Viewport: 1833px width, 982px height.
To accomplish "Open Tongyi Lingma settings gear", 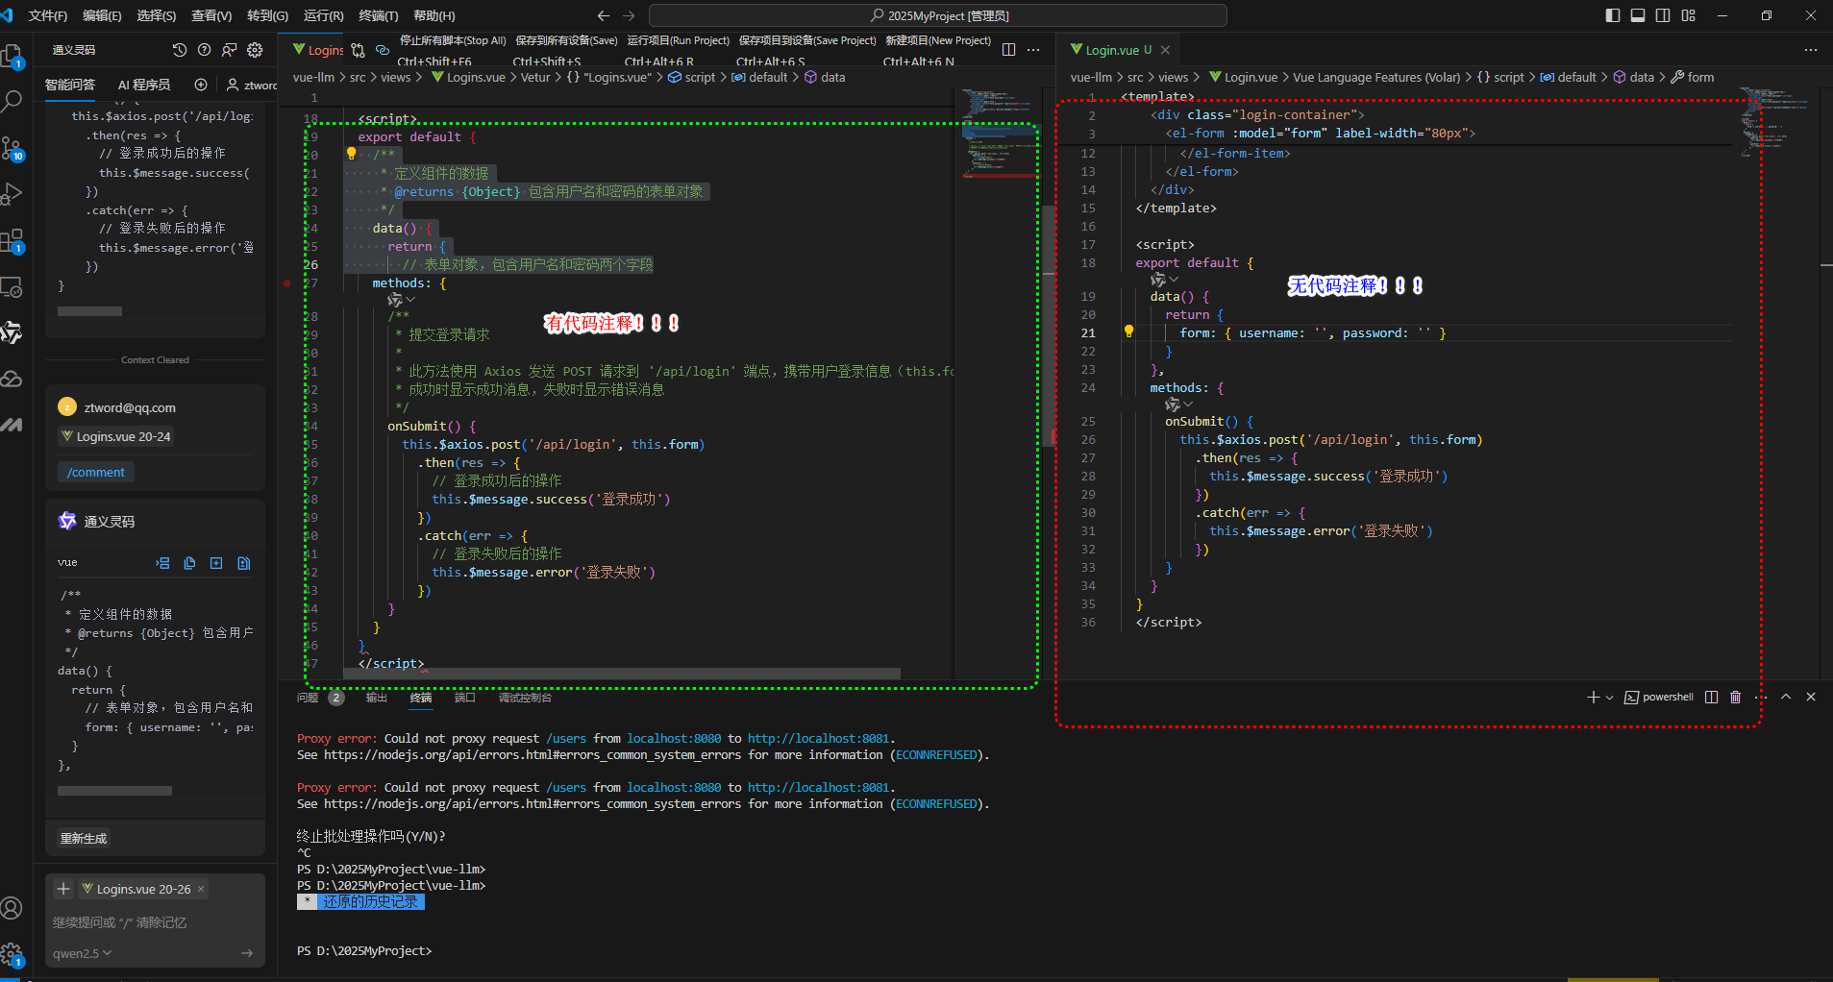I will coord(255,50).
